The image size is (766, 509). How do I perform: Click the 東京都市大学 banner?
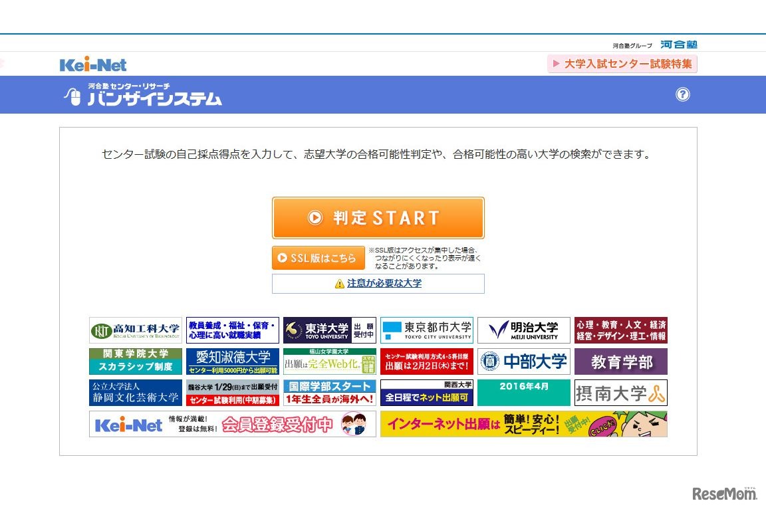pyautogui.click(x=426, y=329)
